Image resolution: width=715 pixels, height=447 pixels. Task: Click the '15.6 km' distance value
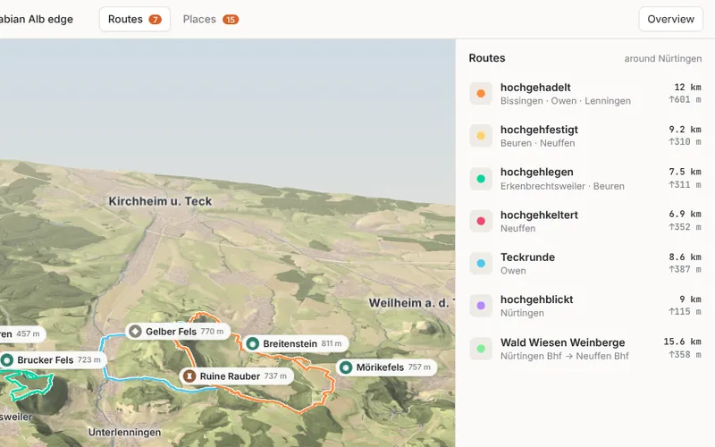tap(682, 342)
